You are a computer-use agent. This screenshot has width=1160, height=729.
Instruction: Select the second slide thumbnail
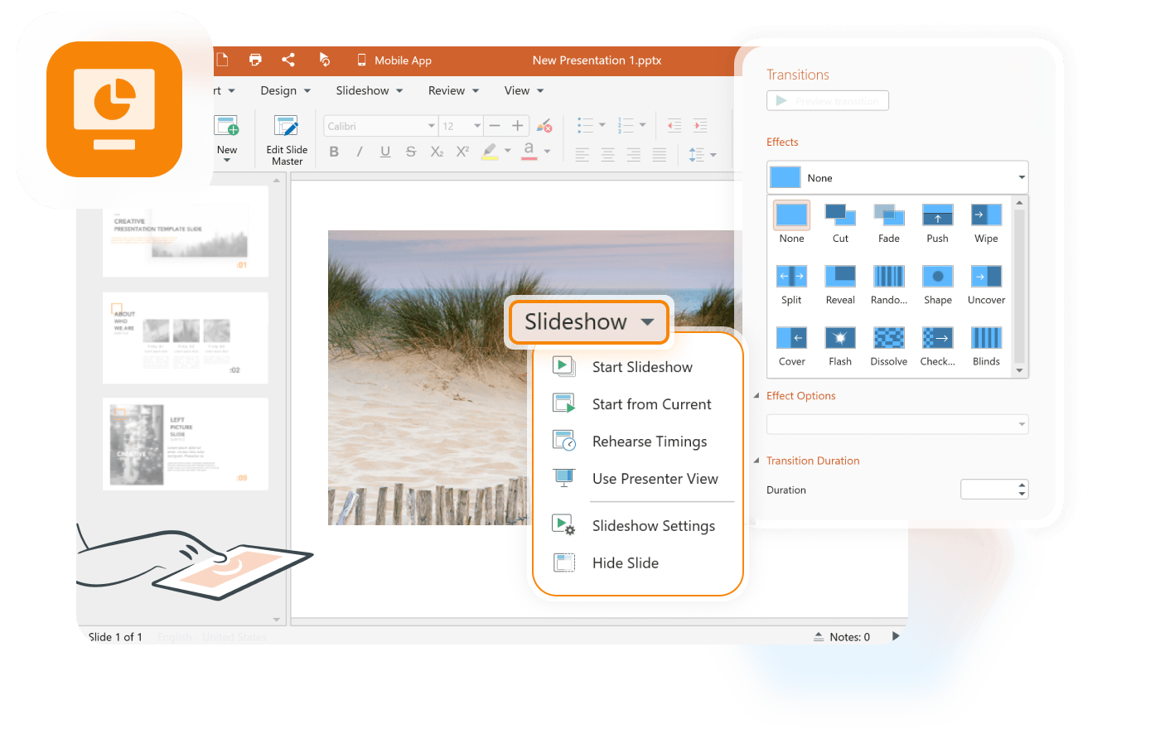pos(186,338)
